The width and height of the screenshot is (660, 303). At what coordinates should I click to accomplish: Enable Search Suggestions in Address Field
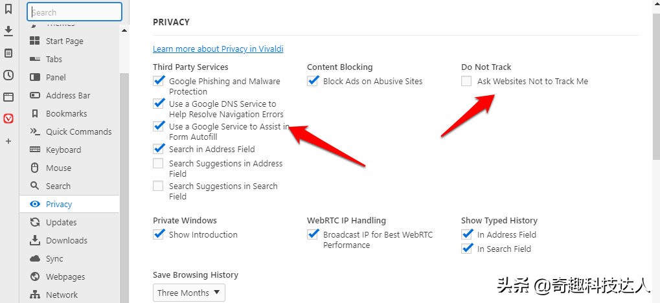pyautogui.click(x=159, y=164)
